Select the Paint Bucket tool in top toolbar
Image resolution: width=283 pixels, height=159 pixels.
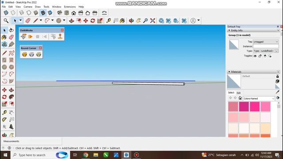(x=122, y=21)
